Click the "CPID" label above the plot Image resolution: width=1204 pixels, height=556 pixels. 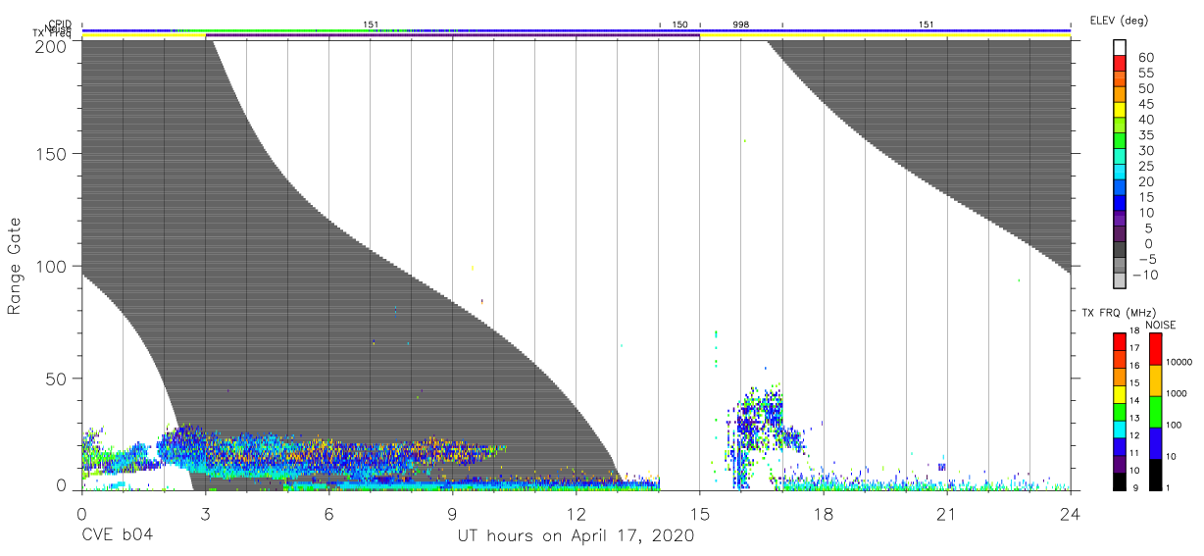(60, 24)
